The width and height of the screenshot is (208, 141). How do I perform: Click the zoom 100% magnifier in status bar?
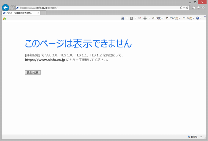coord(189,137)
